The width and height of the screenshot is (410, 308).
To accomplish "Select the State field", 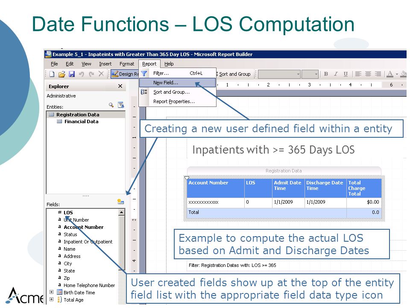I will tap(69, 271).
